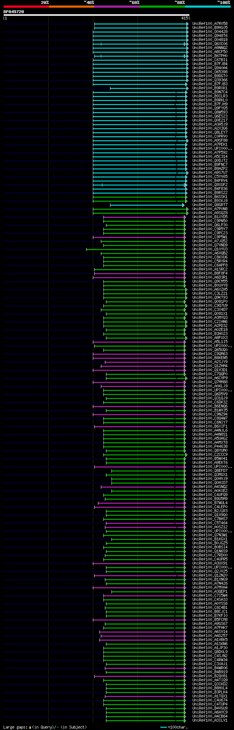Click hit label UniRef100_B6SSK1
This screenshot has height=730, width=234.
[210, 197]
